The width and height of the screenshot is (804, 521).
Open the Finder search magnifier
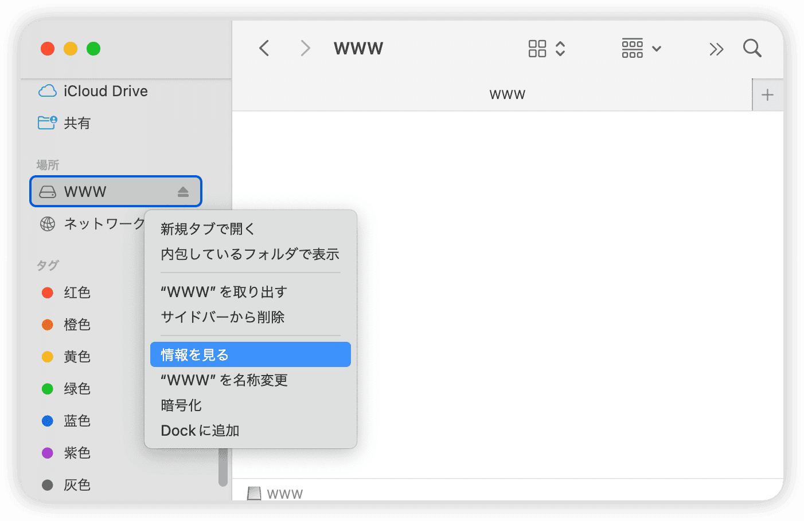pos(752,49)
